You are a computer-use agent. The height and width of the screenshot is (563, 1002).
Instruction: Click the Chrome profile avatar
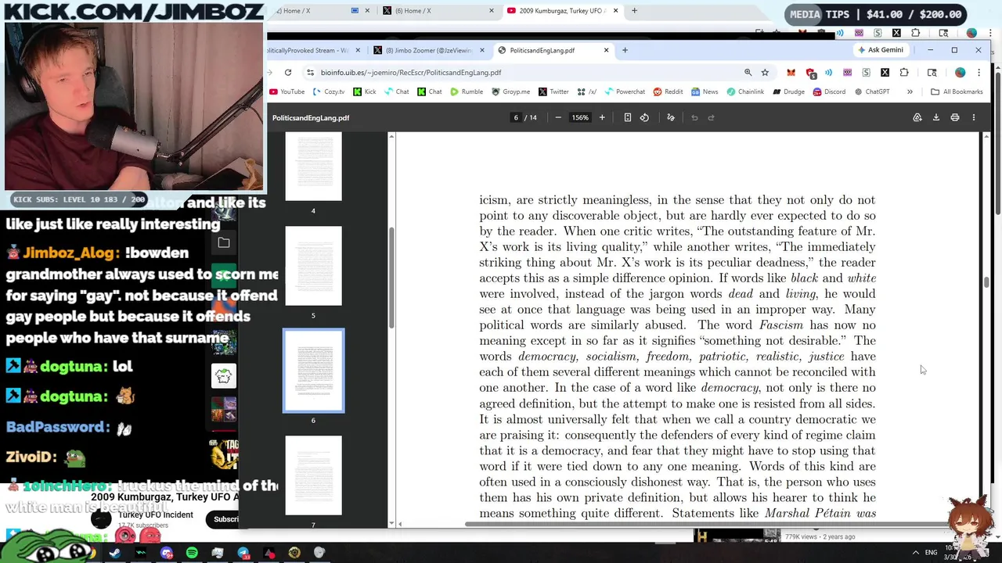[x=960, y=72]
